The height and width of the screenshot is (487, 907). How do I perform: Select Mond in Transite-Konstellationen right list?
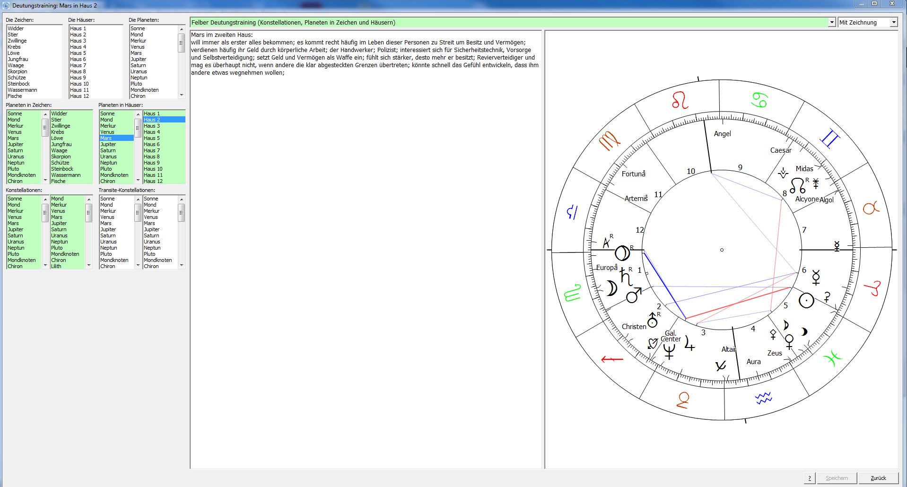pyautogui.click(x=160, y=205)
